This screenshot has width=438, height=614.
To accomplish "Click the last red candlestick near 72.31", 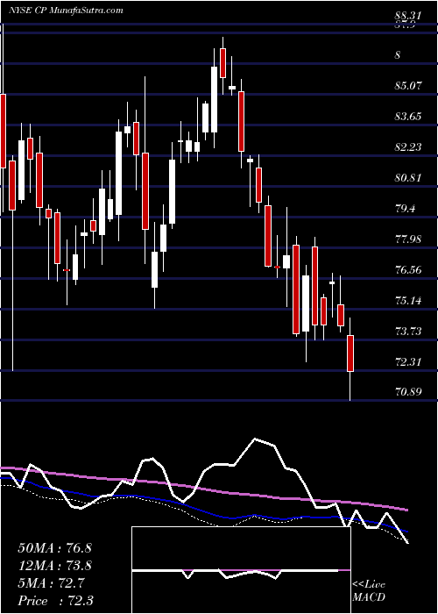I will click(350, 353).
